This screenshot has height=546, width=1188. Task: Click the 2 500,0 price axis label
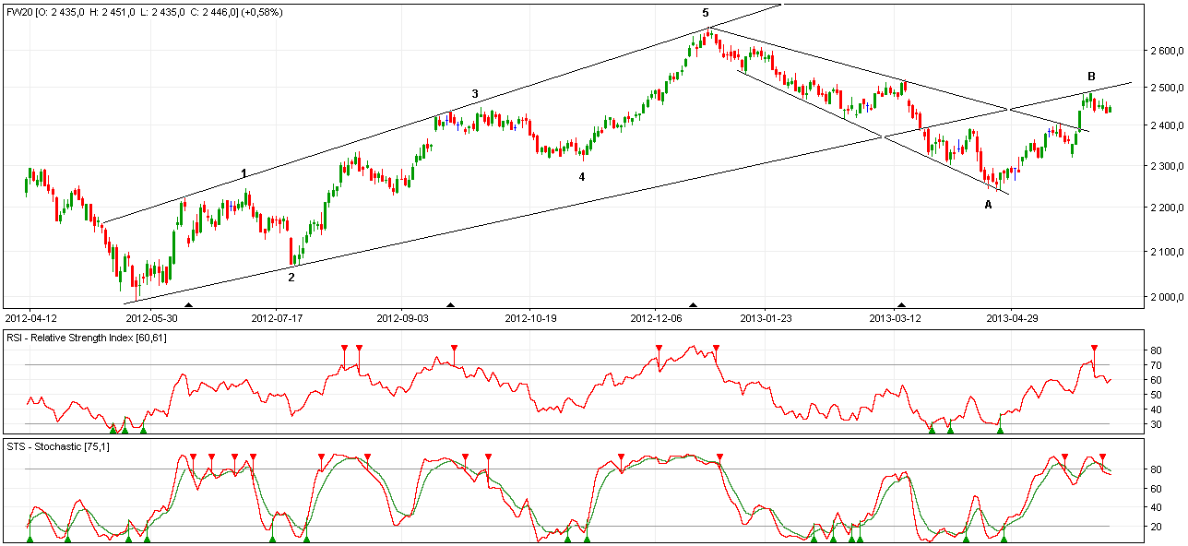pos(1167,87)
